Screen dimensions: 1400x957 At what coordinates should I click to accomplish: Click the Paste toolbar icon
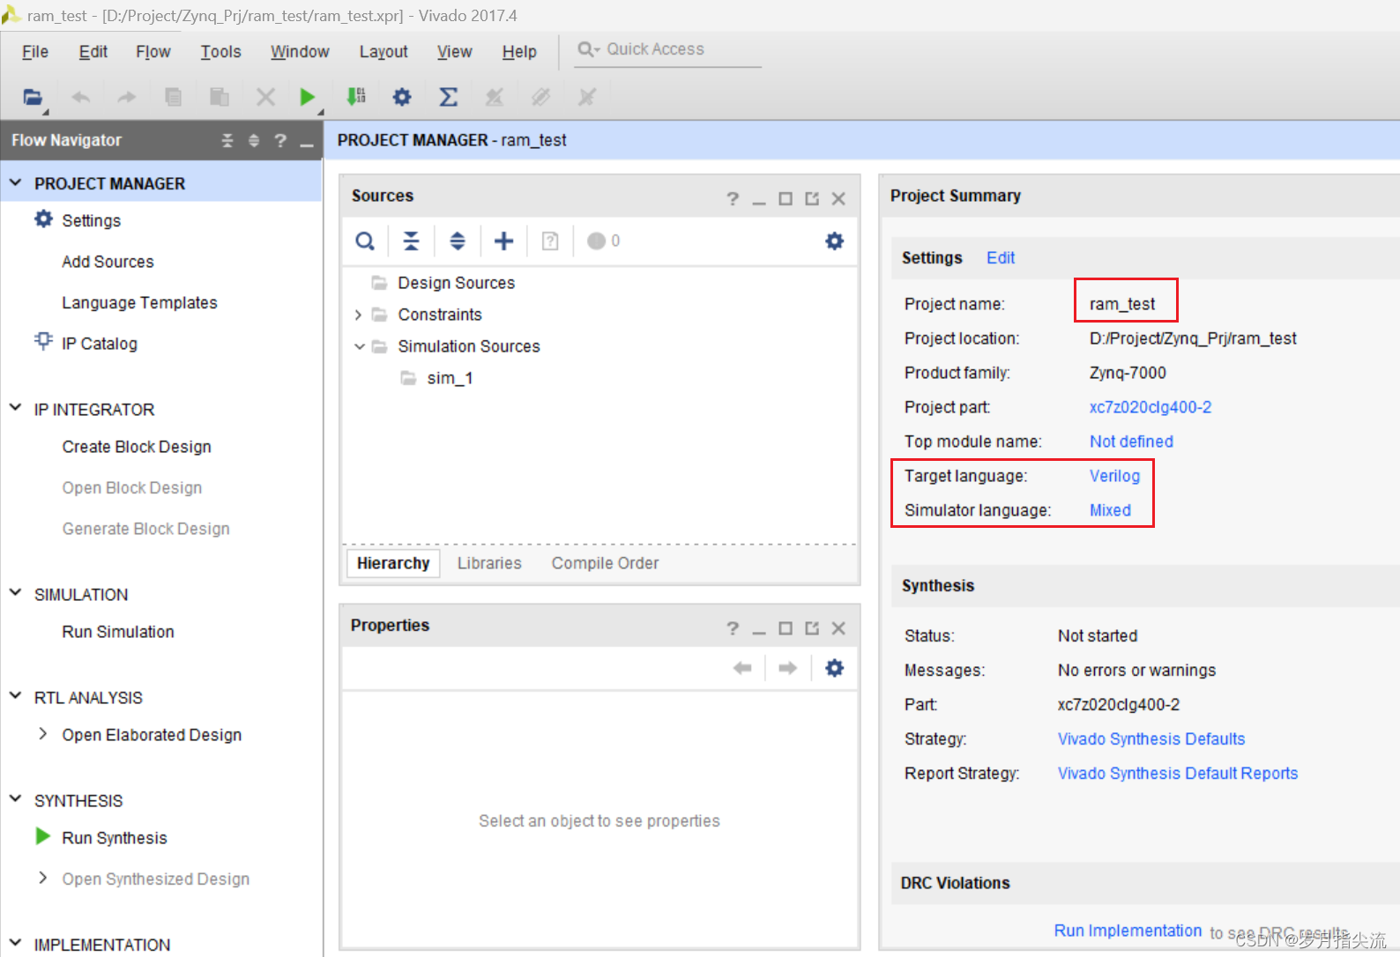coord(220,97)
